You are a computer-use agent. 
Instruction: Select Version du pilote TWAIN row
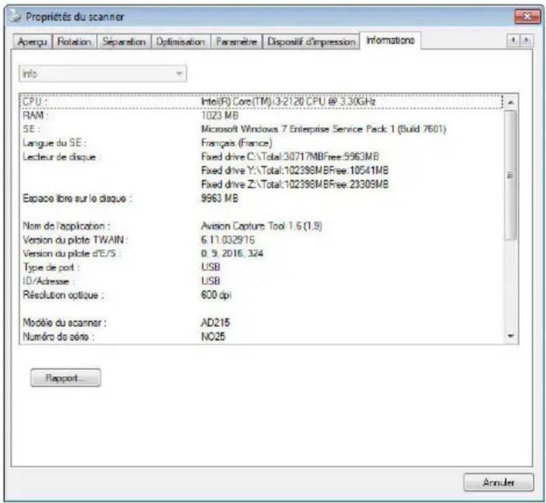tap(262, 240)
